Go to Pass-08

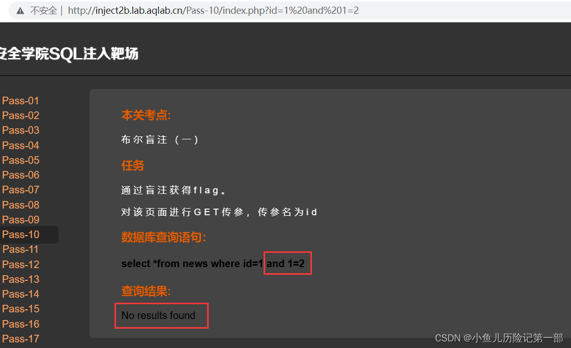pyautogui.click(x=20, y=205)
